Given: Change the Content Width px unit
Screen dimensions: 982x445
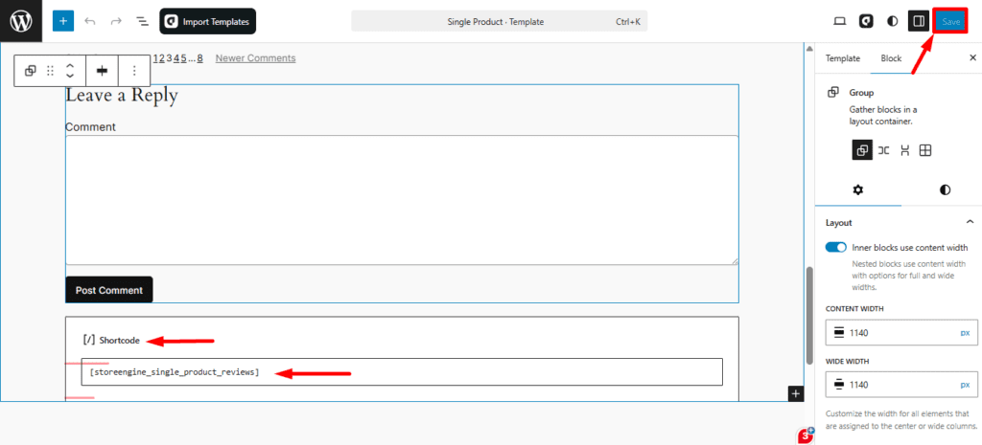Looking at the screenshot, I should [x=965, y=333].
